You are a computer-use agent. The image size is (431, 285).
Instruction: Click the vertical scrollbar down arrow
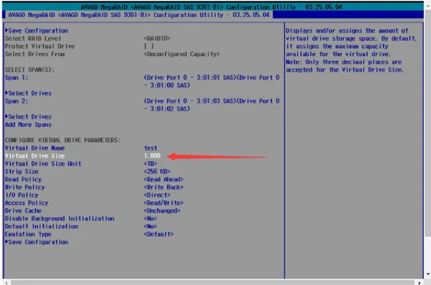coord(428,274)
